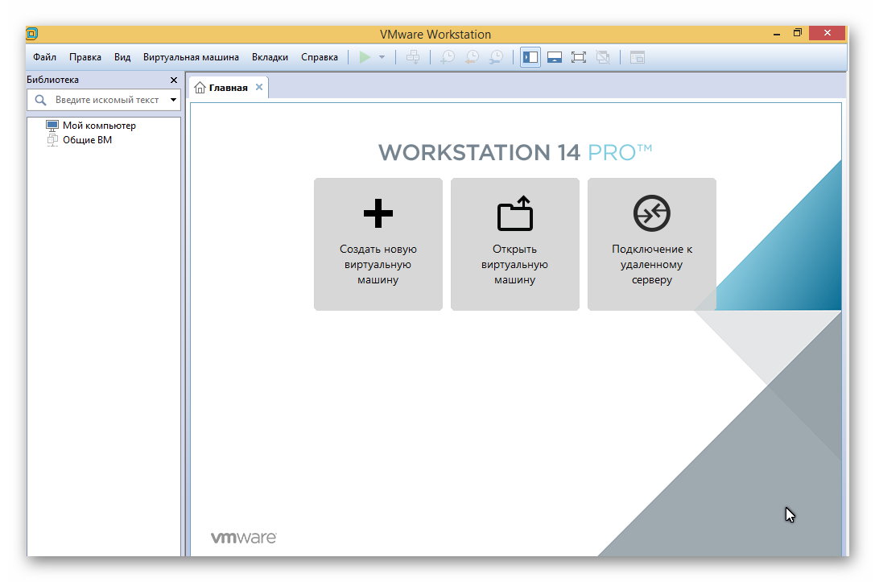Click the magnifier search icon in Library
The width and height of the screenshot is (875, 582).
40,100
